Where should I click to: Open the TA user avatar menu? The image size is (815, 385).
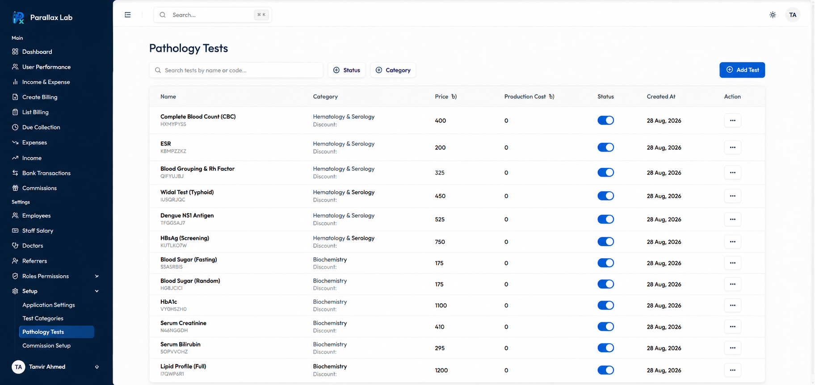pyautogui.click(x=792, y=15)
